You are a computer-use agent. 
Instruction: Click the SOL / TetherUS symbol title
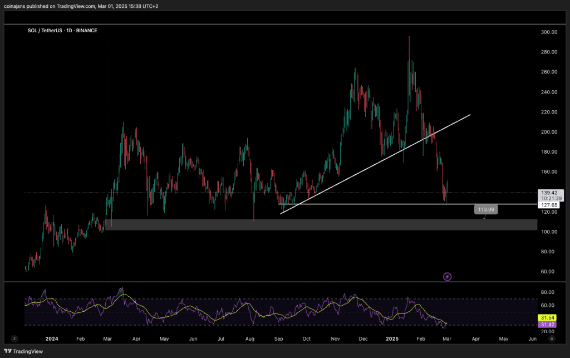[62, 31]
